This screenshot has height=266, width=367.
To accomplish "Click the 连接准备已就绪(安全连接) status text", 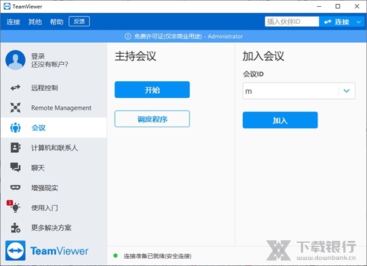I will 158,256.
